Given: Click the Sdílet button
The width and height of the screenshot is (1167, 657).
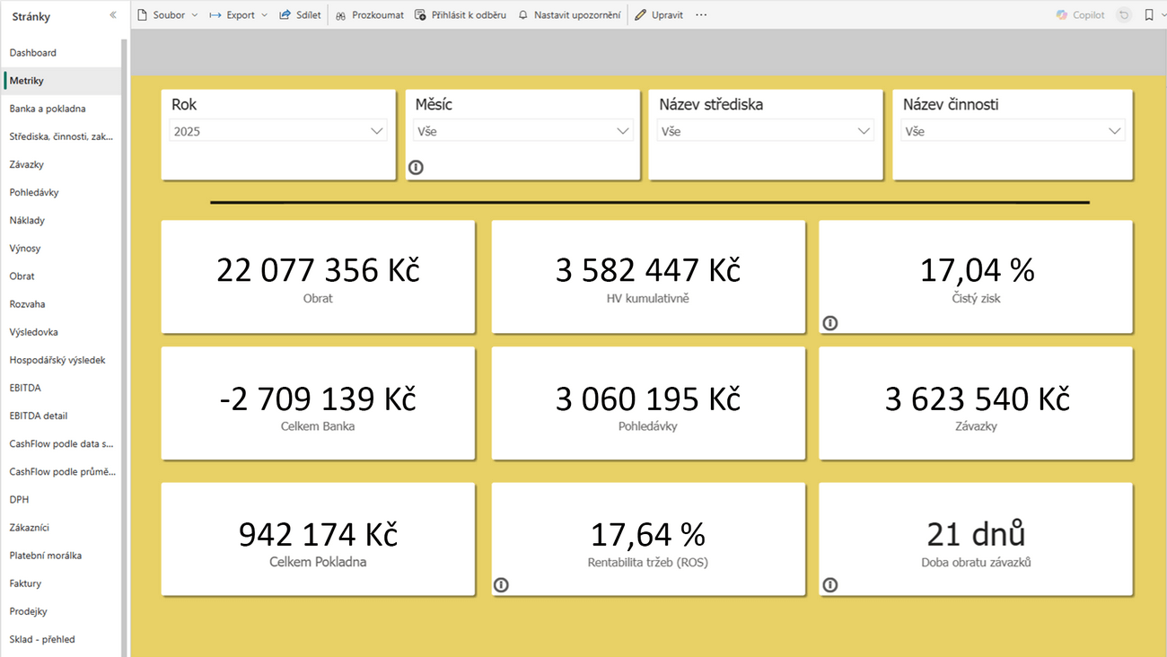Looking at the screenshot, I should [300, 15].
